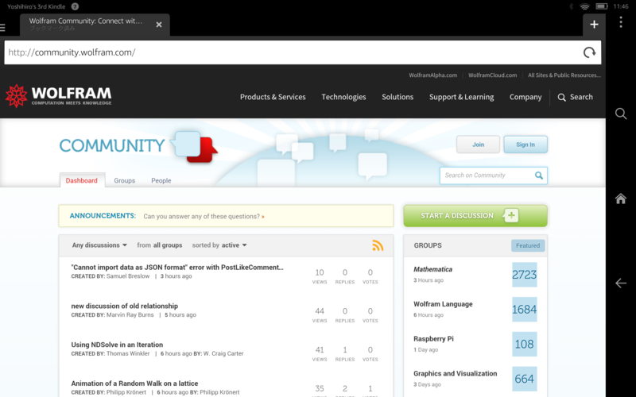The height and width of the screenshot is (397, 636).
Task: Subscribe via the RSS feed icon
Action: [378, 245]
